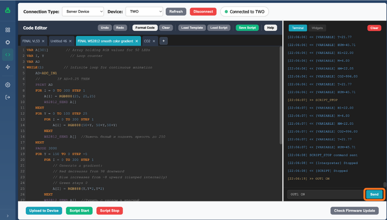Click the code editor vertical scrollbar
Viewport: 387px width, 220px height.
tap(281, 95)
